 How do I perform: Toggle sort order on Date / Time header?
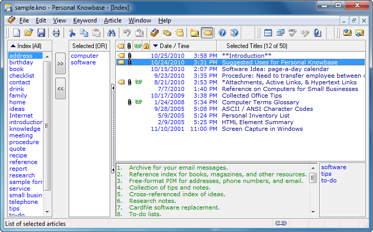[183, 46]
